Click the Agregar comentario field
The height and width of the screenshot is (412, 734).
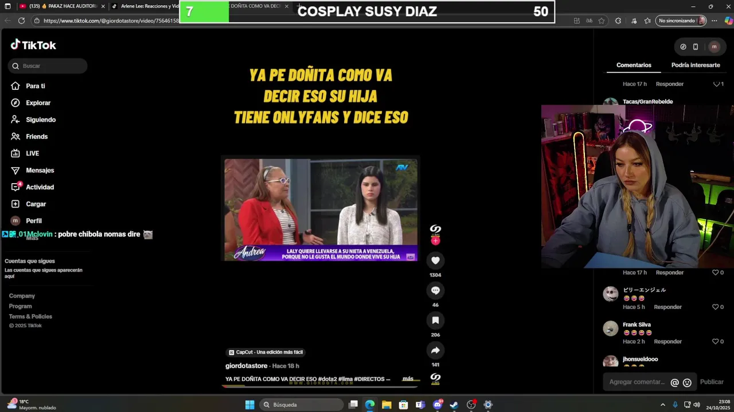637,382
